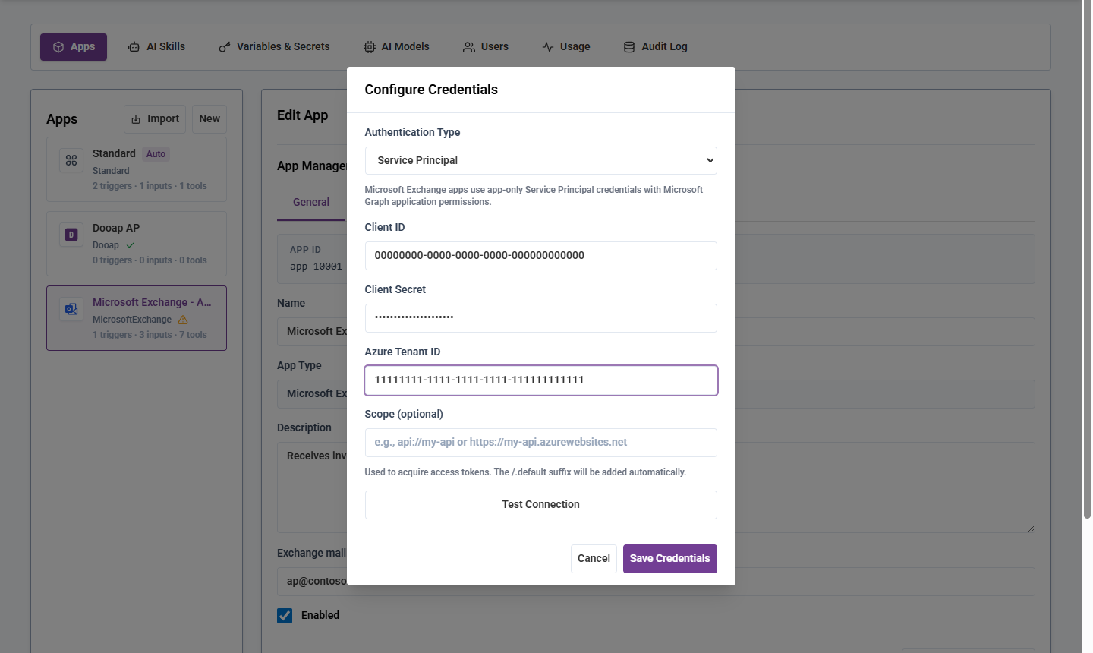
Task: Go to the AI Models tab
Action: [396, 47]
